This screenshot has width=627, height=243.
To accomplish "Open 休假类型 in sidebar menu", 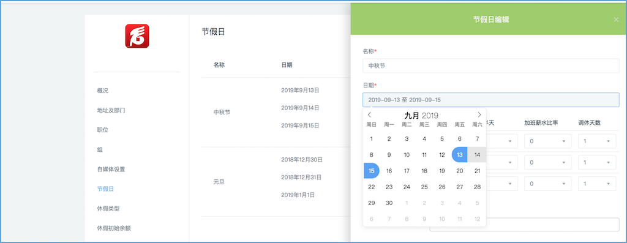I will point(108,208).
